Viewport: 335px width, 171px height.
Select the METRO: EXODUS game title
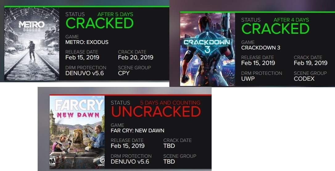point(87,42)
